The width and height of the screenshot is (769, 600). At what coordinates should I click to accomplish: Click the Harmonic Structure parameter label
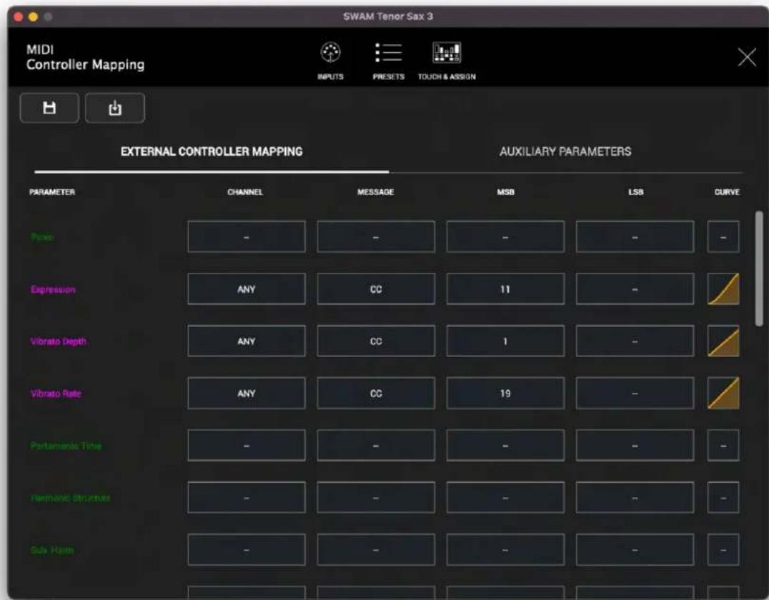pyautogui.click(x=70, y=498)
